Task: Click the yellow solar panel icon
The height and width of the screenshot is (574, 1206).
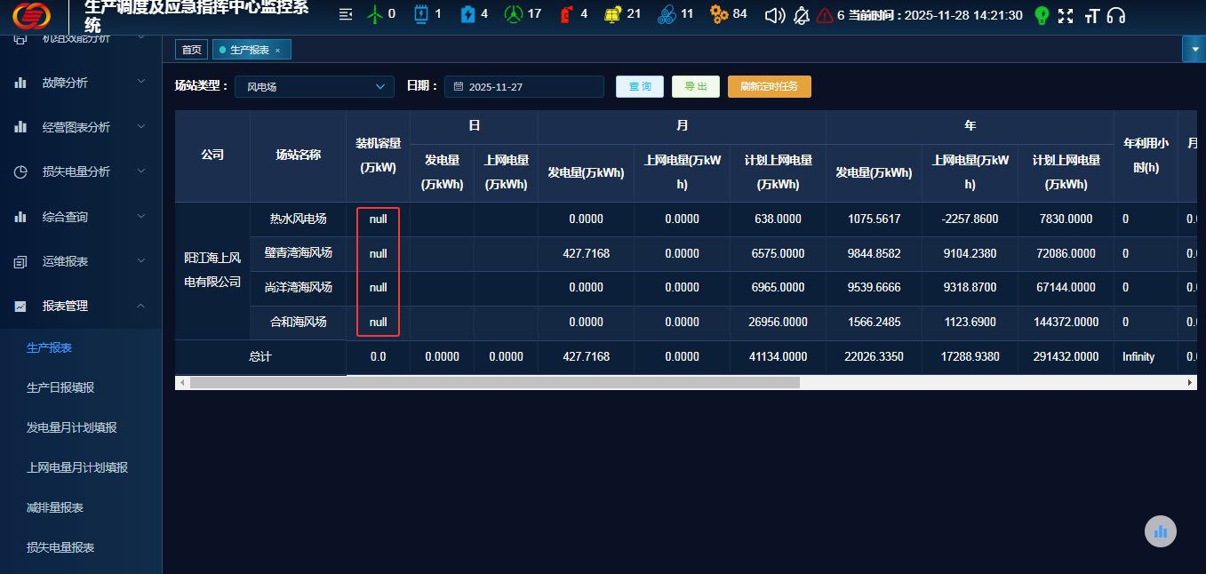Action: coord(612,15)
